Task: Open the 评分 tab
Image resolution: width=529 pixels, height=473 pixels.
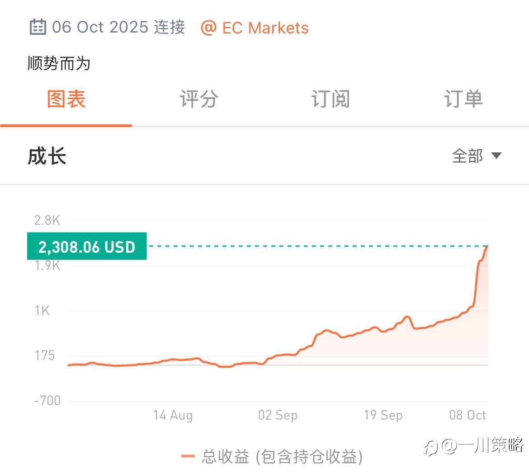Action: pos(198,99)
